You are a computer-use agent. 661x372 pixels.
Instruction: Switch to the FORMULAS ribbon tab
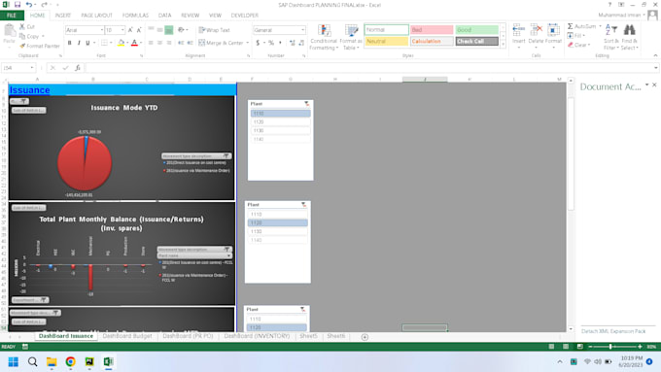coord(135,16)
